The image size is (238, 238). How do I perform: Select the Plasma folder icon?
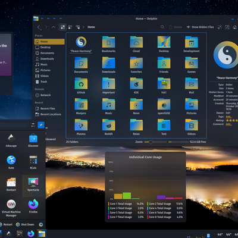coord(81,125)
